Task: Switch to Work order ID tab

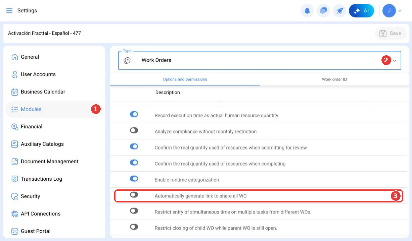Action: [x=334, y=79]
